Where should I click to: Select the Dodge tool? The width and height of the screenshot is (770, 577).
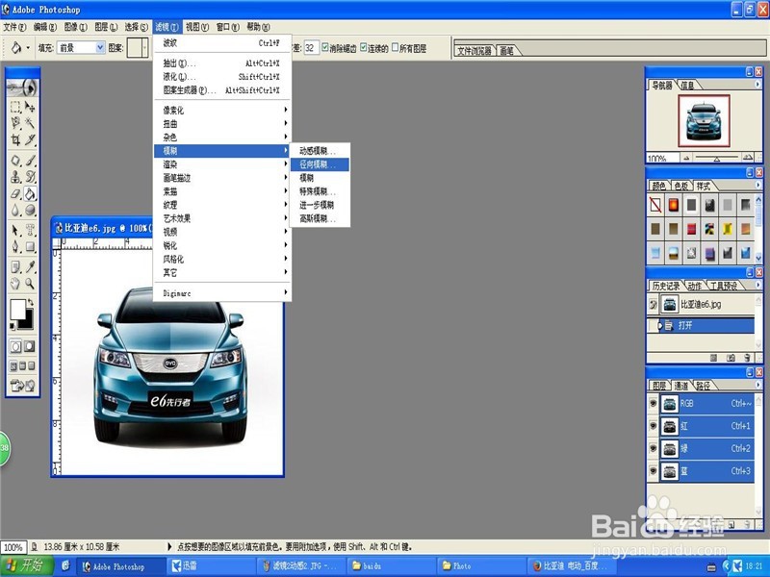click(30, 210)
